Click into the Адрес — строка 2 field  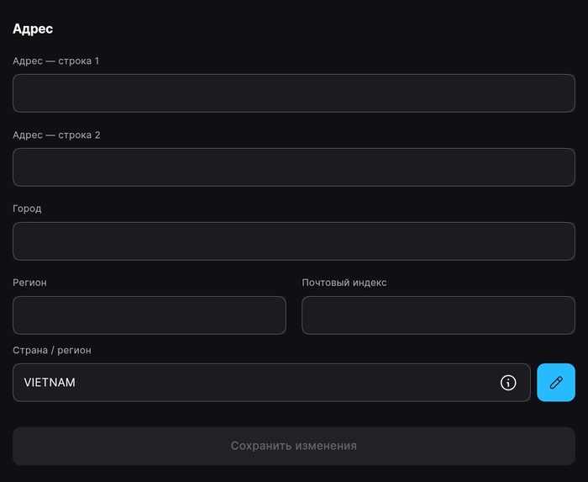pyautogui.click(x=294, y=167)
